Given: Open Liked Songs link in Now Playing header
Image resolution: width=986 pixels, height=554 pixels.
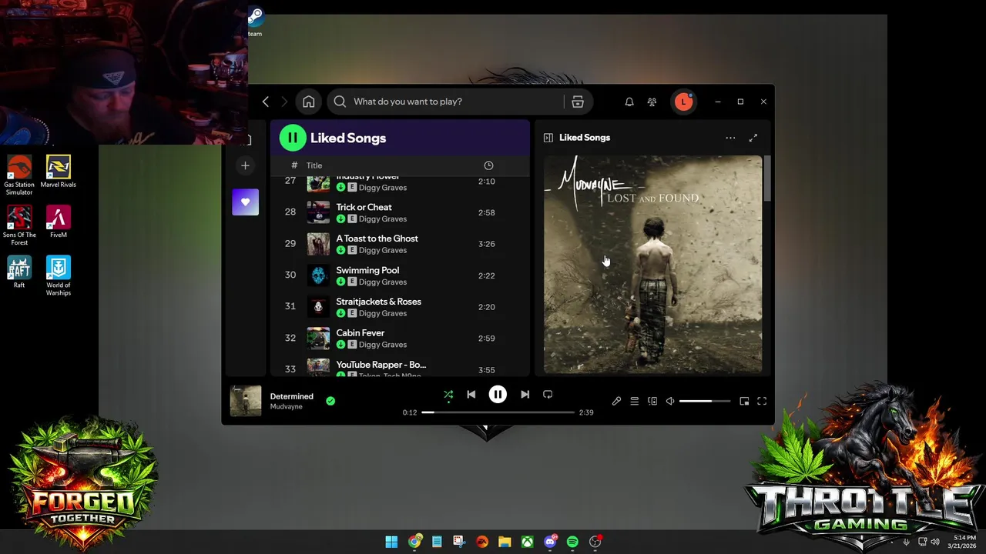Looking at the screenshot, I should click(585, 138).
